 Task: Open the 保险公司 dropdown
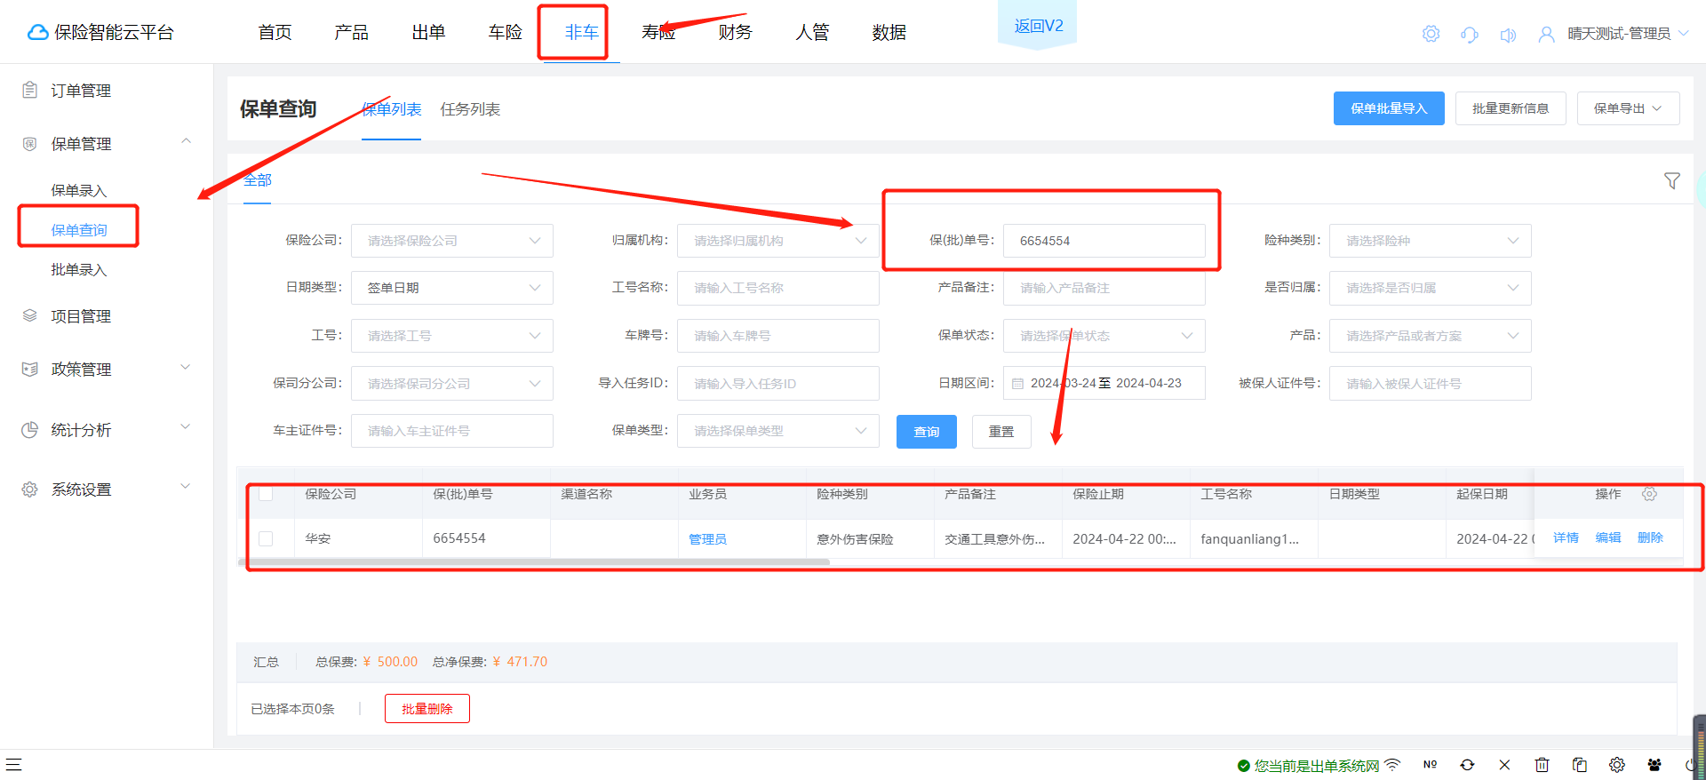pos(452,241)
